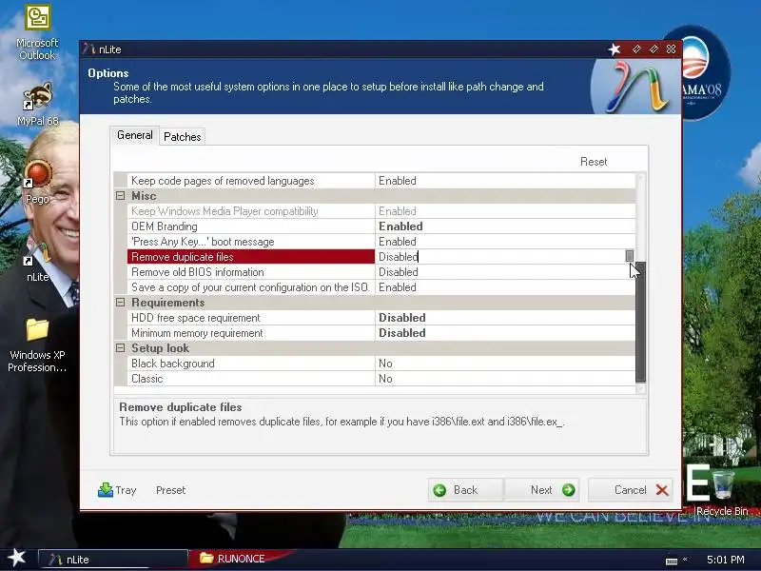This screenshot has height=571, width=761.
Task: Click Keep code pages Enabled value
Action: [x=505, y=181]
